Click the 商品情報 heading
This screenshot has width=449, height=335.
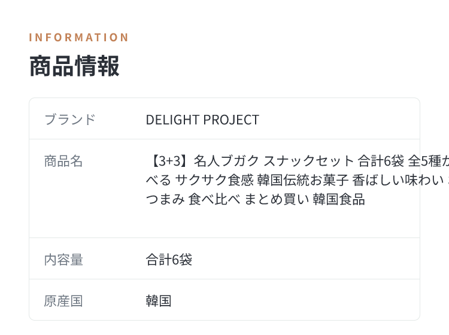(x=74, y=66)
